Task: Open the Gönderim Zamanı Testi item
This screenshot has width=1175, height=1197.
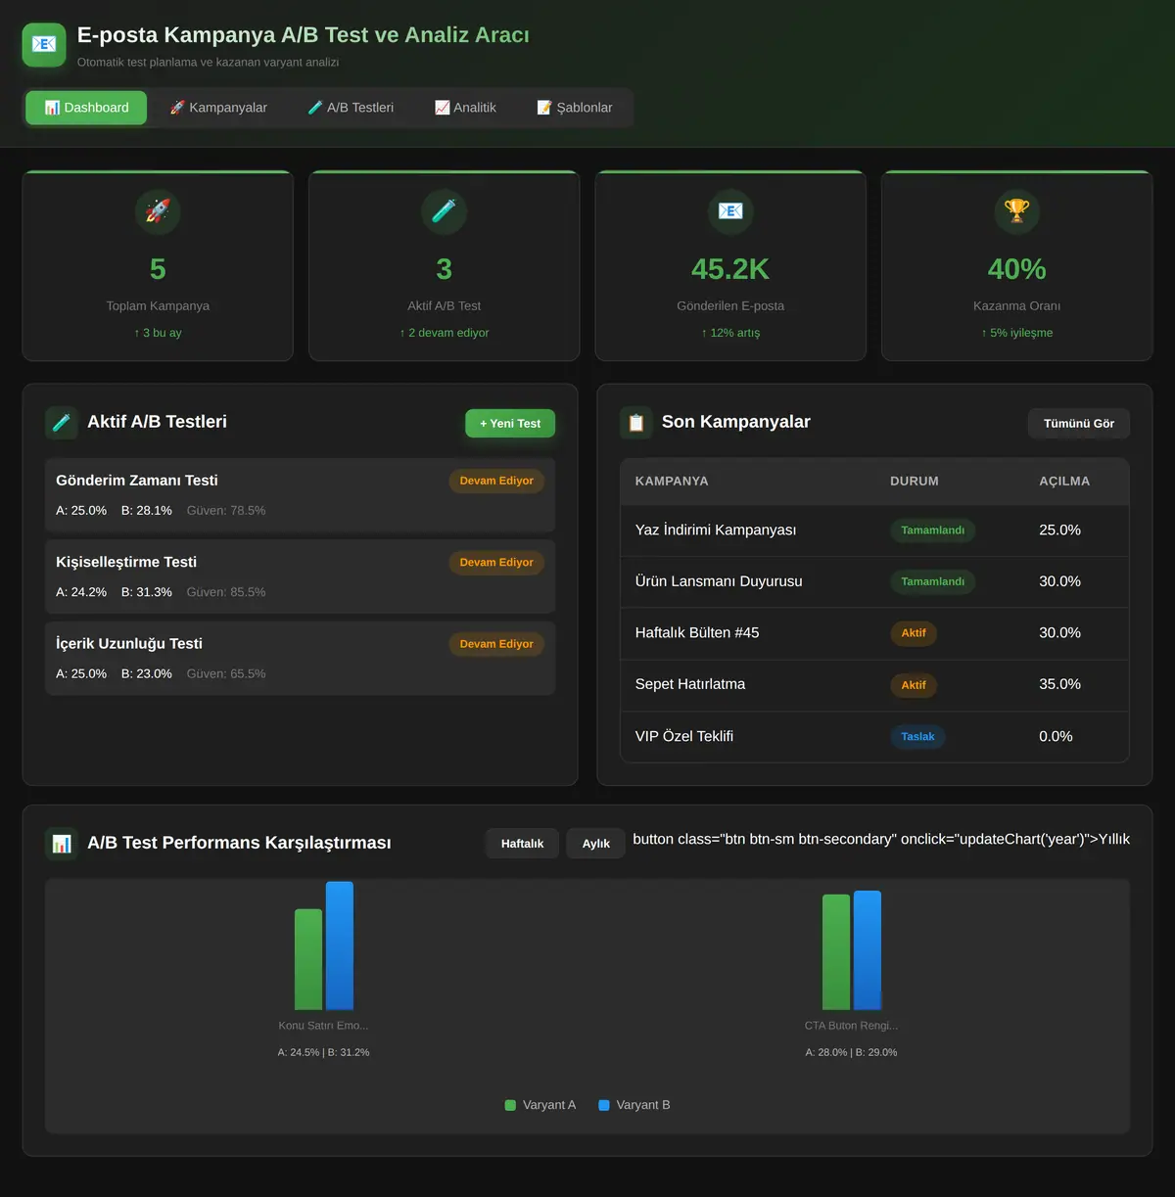Action: pyautogui.click(x=300, y=494)
